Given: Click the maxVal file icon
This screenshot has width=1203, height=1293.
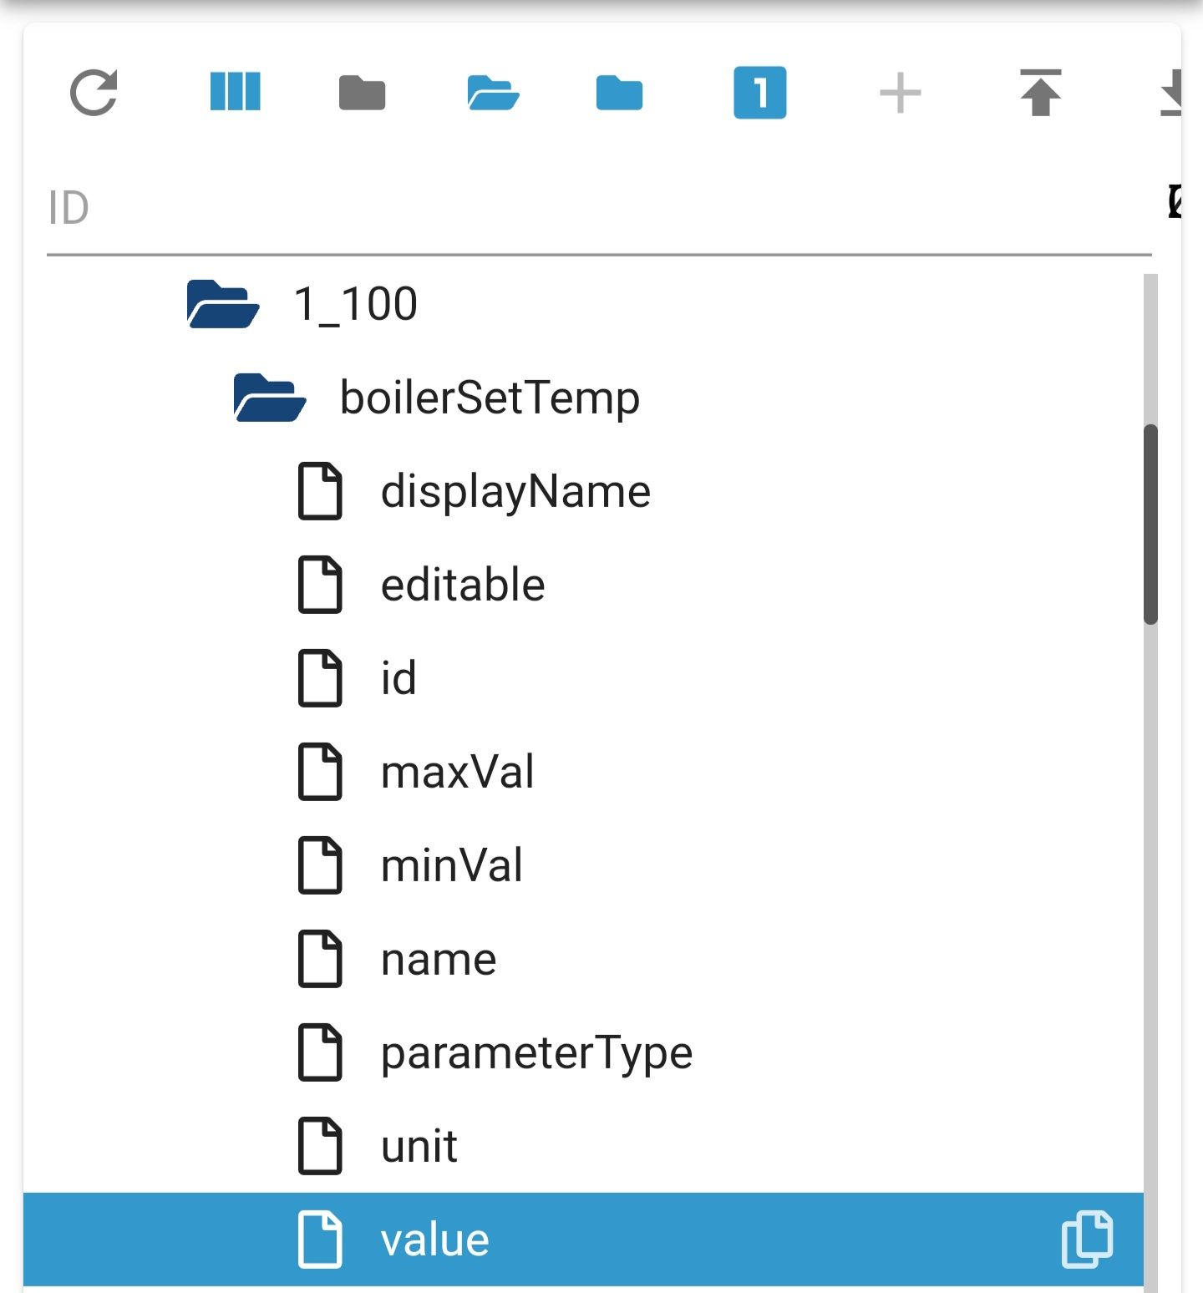Looking at the screenshot, I should [x=320, y=772].
